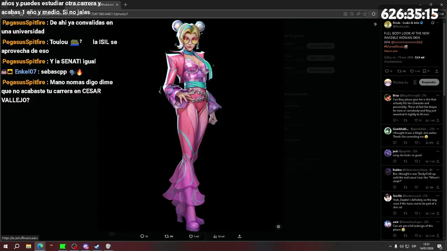Open Steam from the taskbar
The width and height of the screenshot is (447, 251).
point(97,246)
